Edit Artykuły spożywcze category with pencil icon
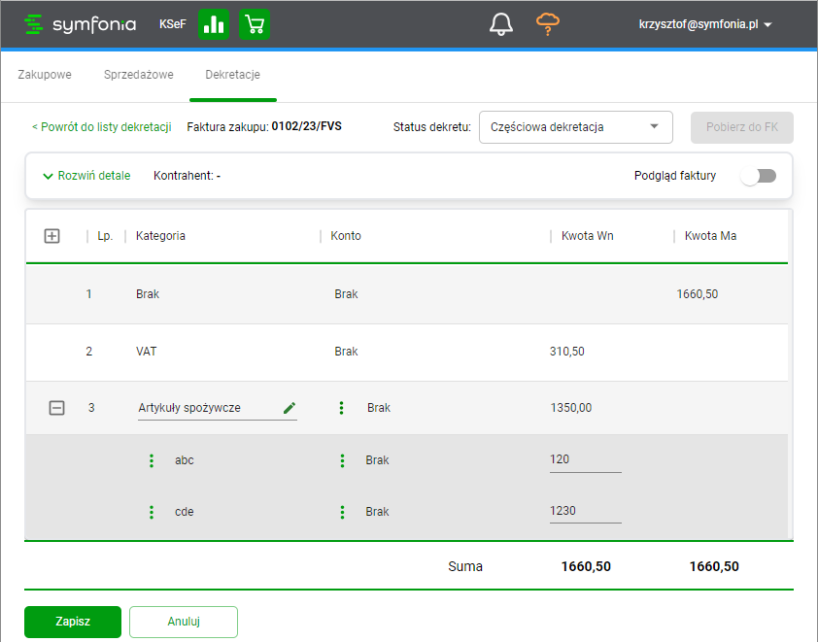 point(290,407)
